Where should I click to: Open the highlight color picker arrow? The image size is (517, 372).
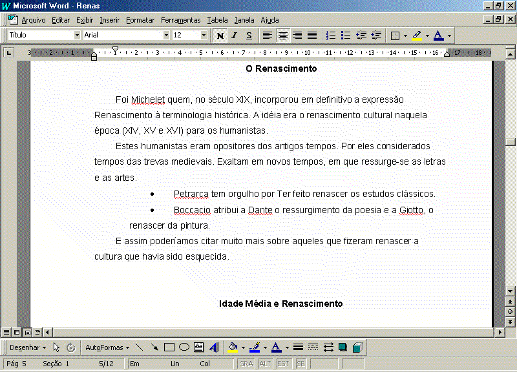[x=427, y=36]
